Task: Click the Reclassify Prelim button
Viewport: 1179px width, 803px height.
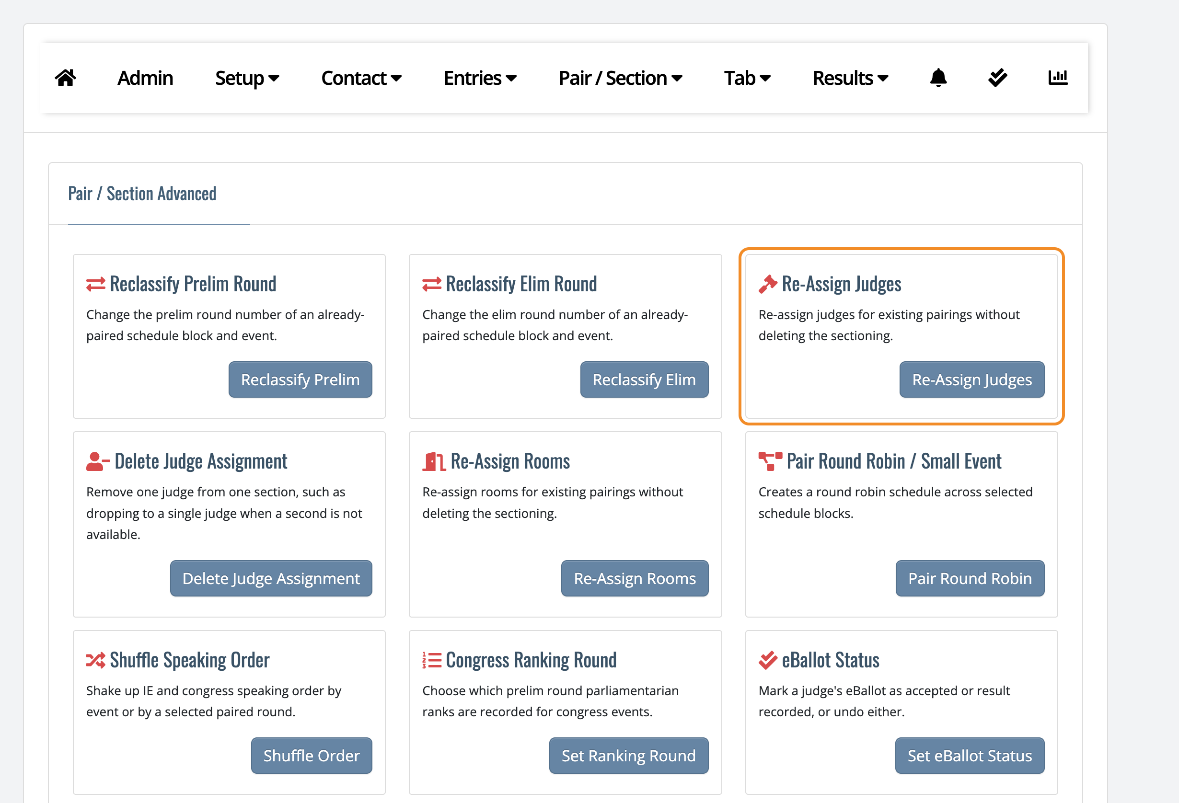Action: pos(301,379)
